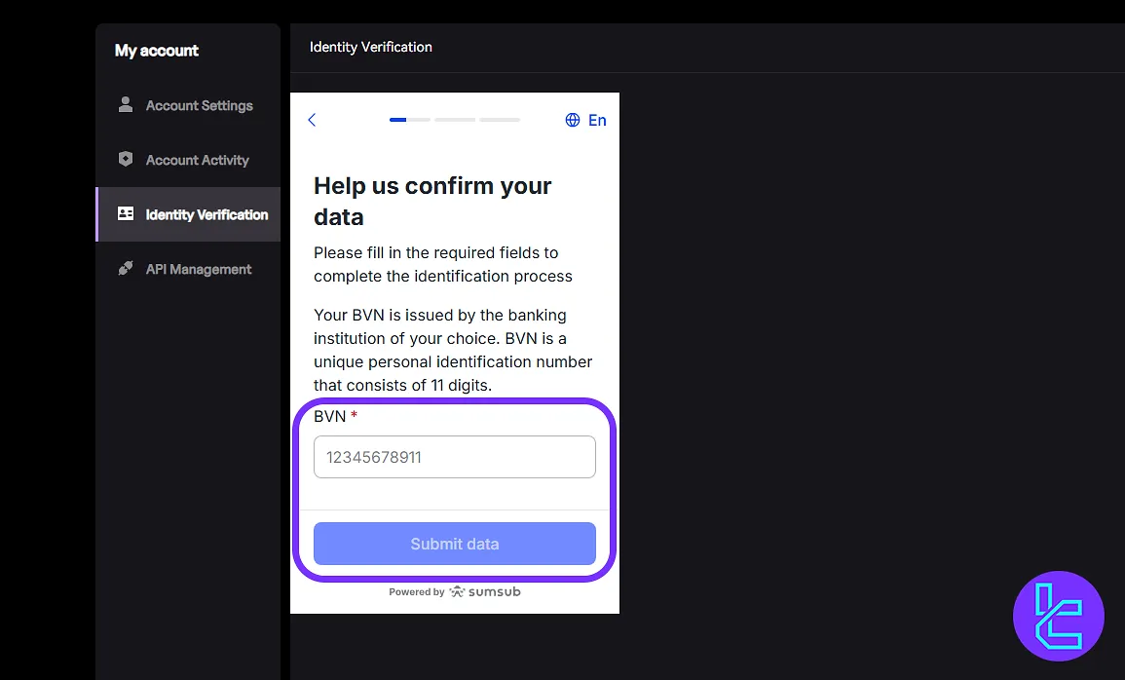Image resolution: width=1125 pixels, height=680 pixels.
Task: Focus the BVN number input field
Action: coord(454,457)
